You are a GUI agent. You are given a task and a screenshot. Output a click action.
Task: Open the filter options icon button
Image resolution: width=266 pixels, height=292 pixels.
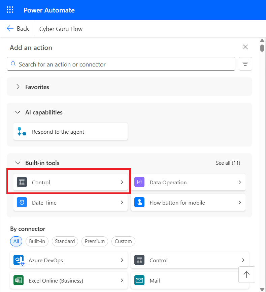pos(245,64)
